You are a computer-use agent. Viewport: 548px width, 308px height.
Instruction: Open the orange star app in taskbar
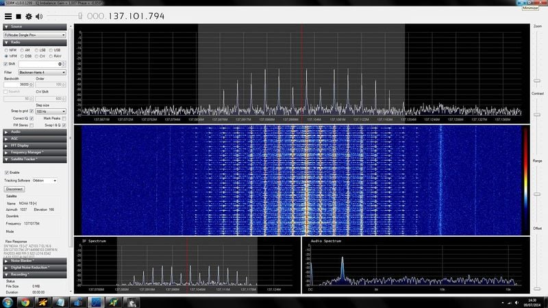coord(42,302)
